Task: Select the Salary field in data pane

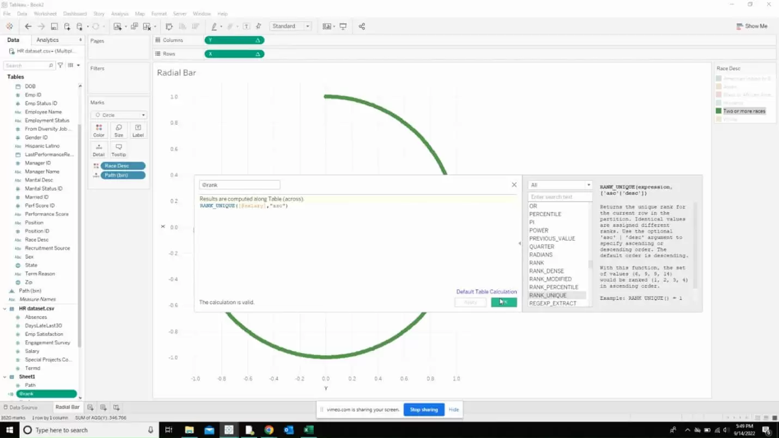Action: coord(32,351)
